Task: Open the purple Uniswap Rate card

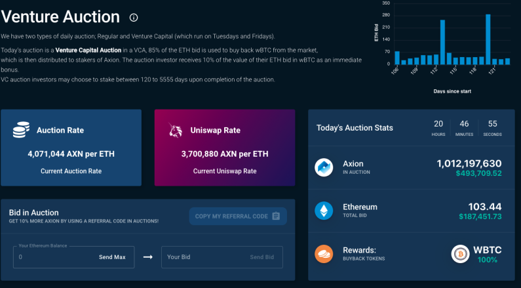Action: coord(225,148)
